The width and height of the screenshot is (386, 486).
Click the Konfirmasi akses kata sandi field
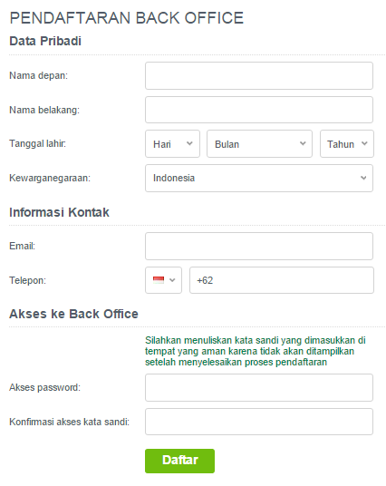point(259,422)
